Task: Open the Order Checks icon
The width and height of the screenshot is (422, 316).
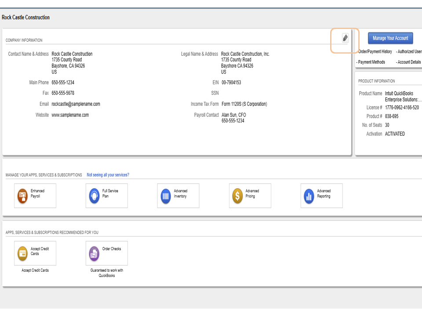Action: (x=94, y=253)
